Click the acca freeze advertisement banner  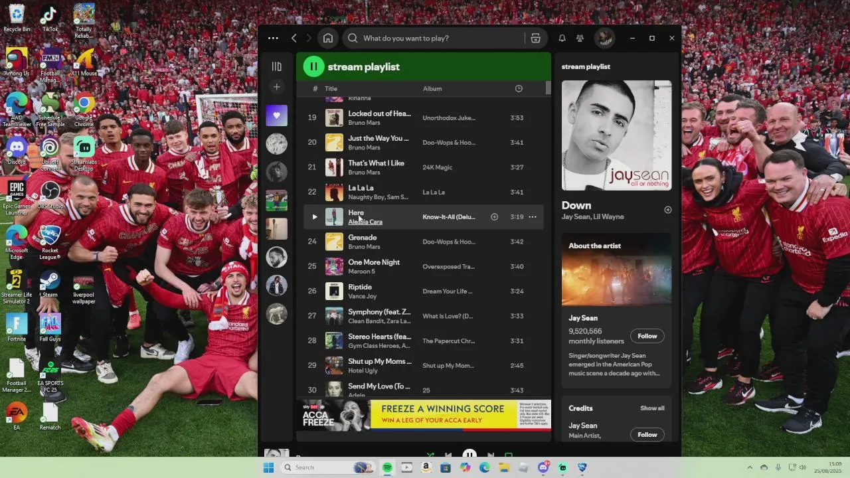point(424,415)
